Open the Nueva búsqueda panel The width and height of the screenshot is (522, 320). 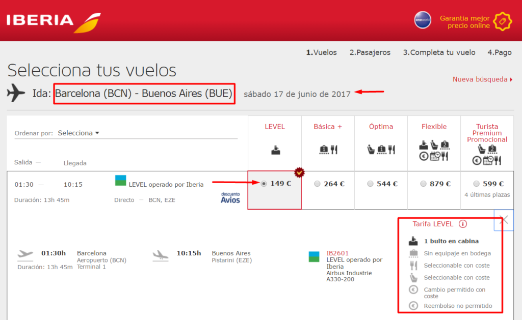[x=481, y=80]
